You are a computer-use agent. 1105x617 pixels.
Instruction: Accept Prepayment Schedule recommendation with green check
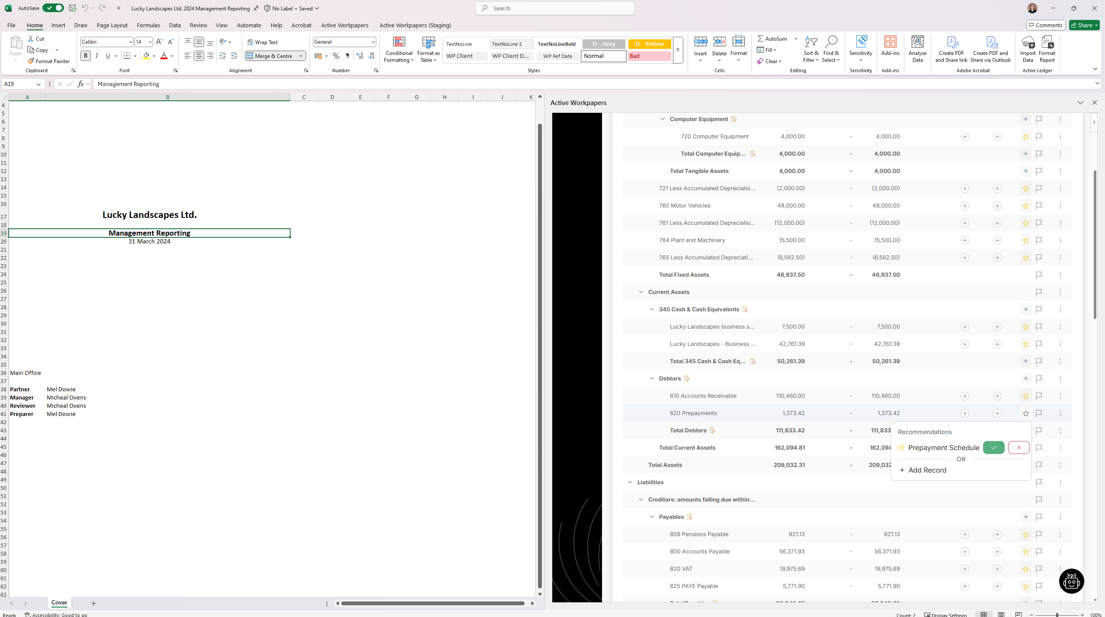(x=993, y=448)
